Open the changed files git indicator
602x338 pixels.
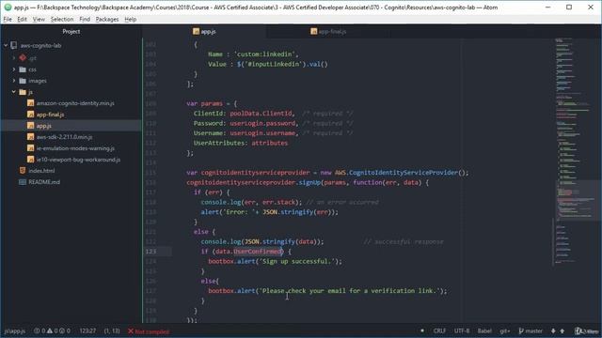point(586,330)
